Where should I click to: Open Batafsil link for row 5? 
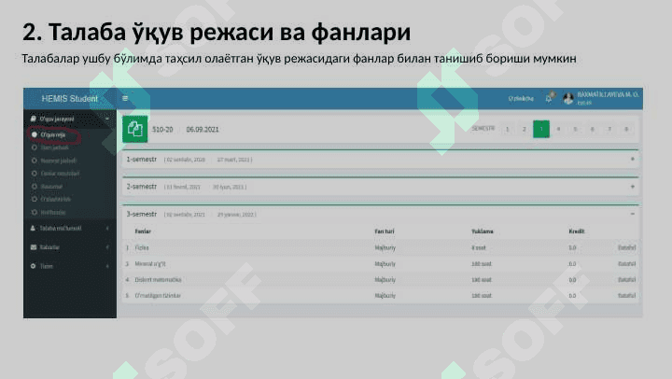626,296
